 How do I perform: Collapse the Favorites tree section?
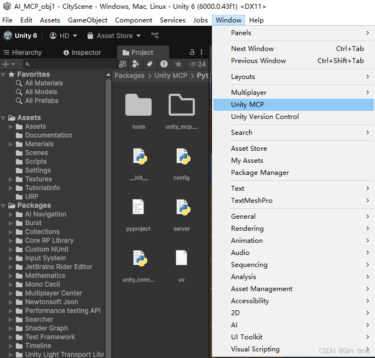point(3,75)
